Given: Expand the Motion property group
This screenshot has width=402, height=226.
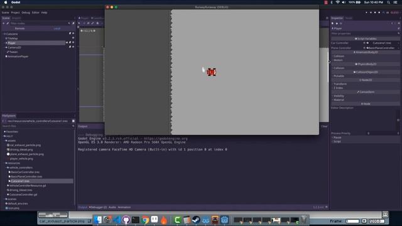Looking at the screenshot, I should point(338,60).
